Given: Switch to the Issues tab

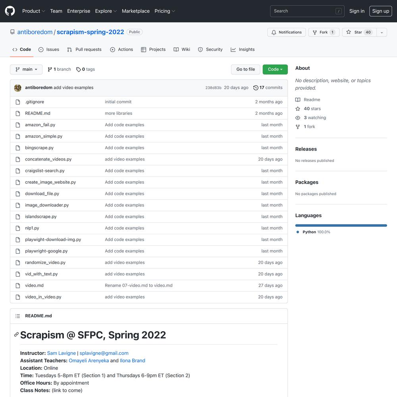Looking at the screenshot, I should point(48,49).
